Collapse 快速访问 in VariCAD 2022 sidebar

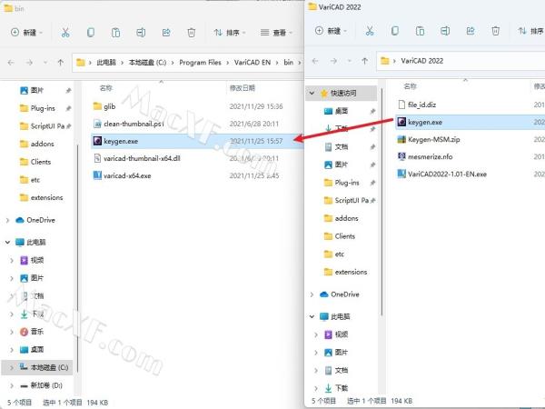click(x=312, y=94)
